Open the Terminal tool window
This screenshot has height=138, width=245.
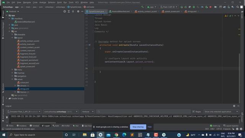pyautogui.click(x=34, y=126)
